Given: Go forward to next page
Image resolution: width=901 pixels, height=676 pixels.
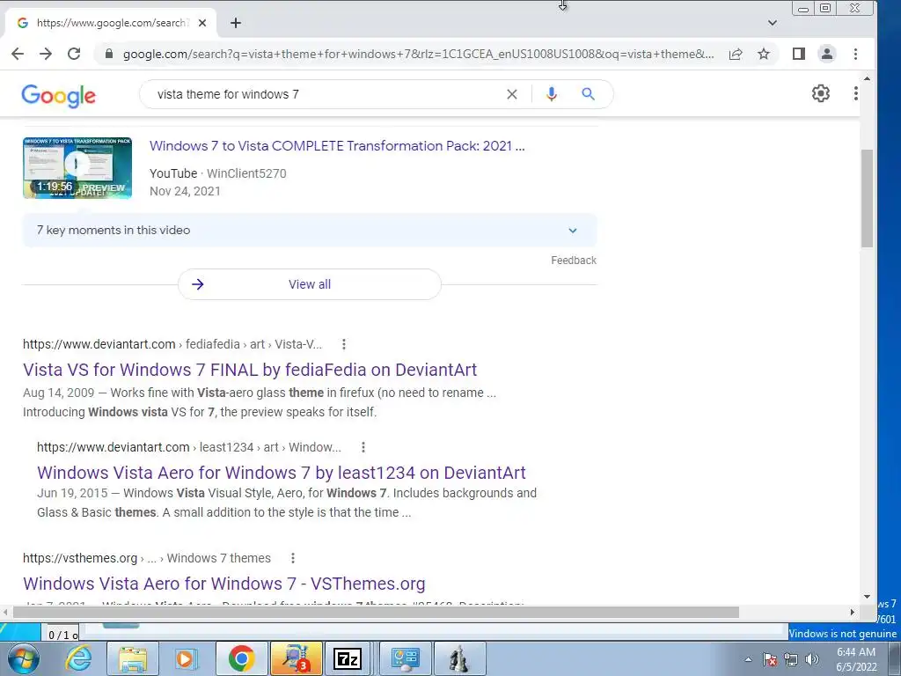Looking at the screenshot, I should click(x=46, y=54).
